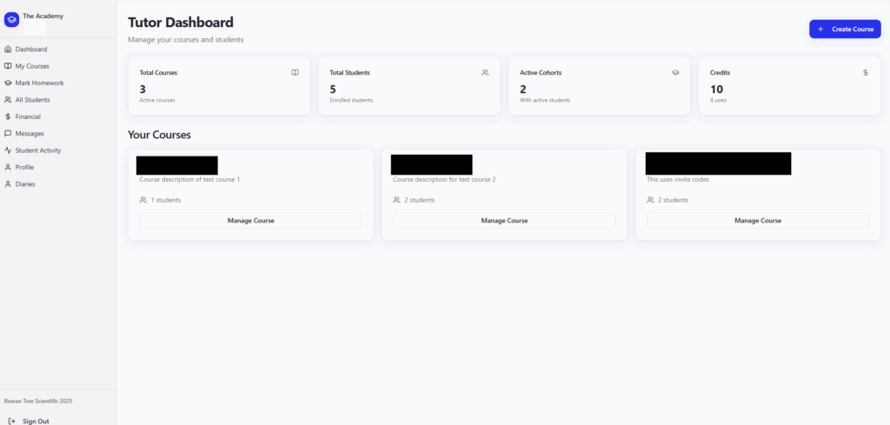The height and width of the screenshot is (425, 890).
Task: Open Diaries in the sidebar
Action: point(25,184)
